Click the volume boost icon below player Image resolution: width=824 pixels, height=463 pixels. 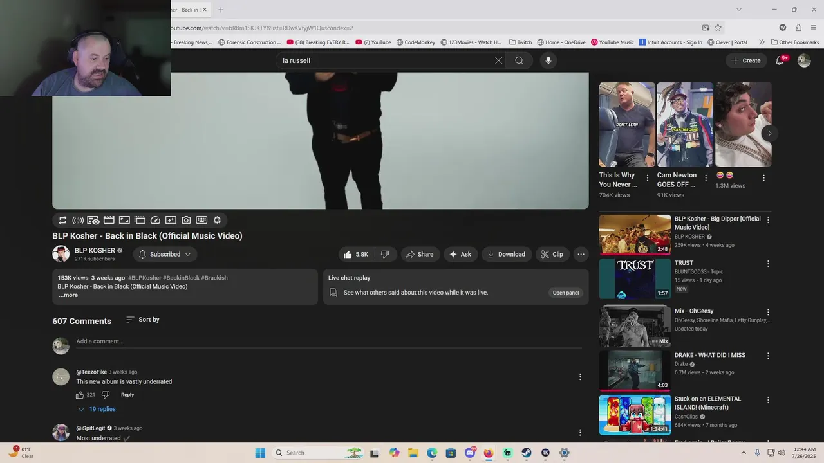pos(78,220)
